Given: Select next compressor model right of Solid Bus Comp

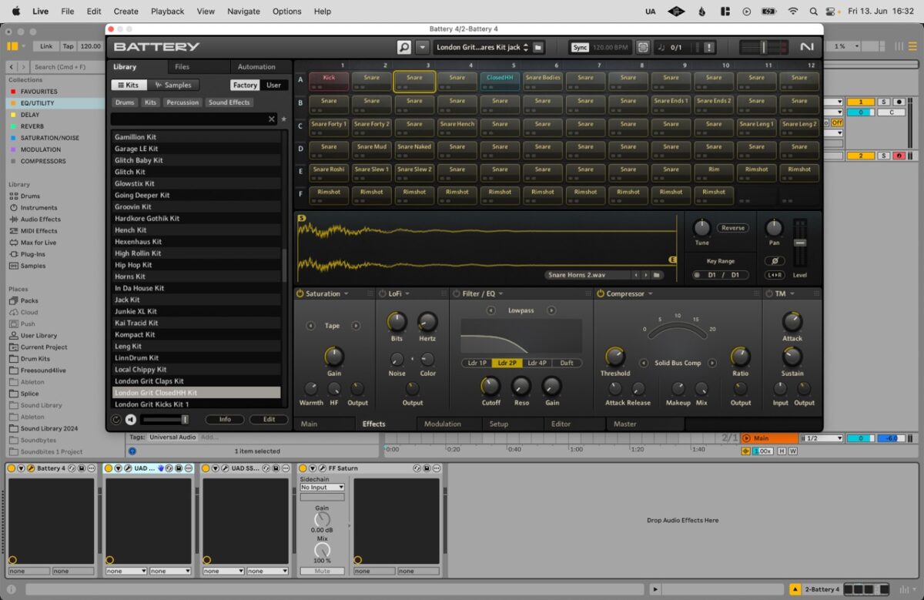Looking at the screenshot, I should click(x=712, y=363).
